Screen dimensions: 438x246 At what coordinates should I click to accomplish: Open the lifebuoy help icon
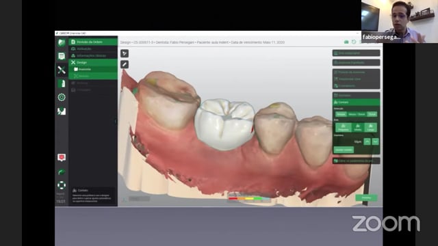click(x=62, y=185)
